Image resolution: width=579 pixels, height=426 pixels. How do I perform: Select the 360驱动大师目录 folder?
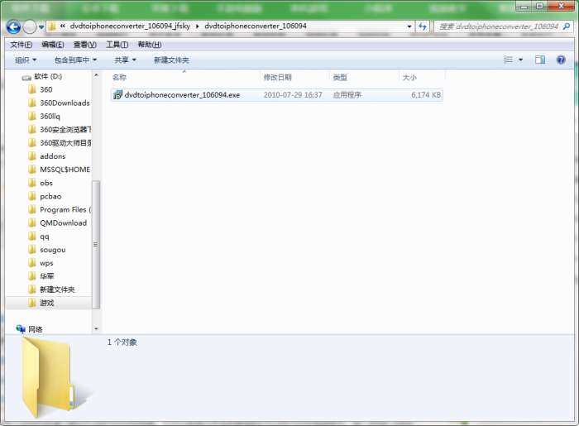coord(65,143)
